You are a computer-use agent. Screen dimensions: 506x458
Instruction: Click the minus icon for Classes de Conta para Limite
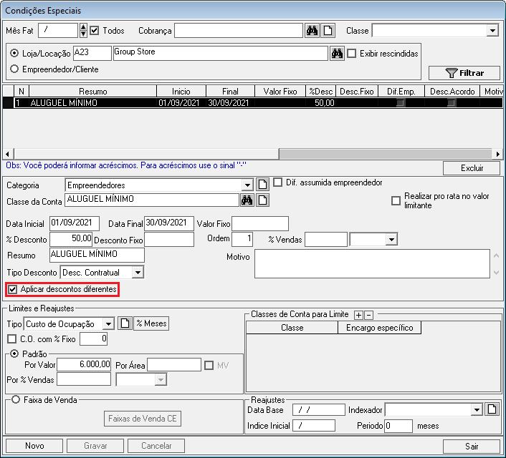tap(369, 315)
